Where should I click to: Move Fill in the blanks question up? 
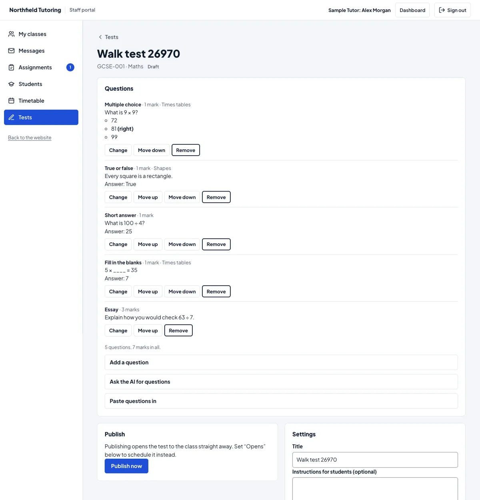pos(148,292)
